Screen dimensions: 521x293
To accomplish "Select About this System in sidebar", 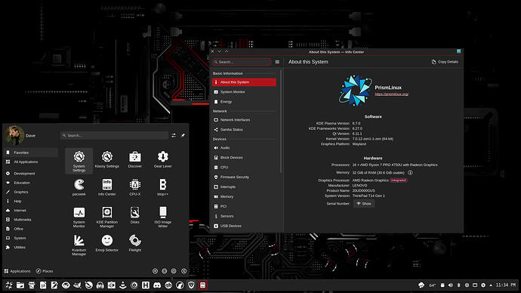I will click(x=244, y=82).
